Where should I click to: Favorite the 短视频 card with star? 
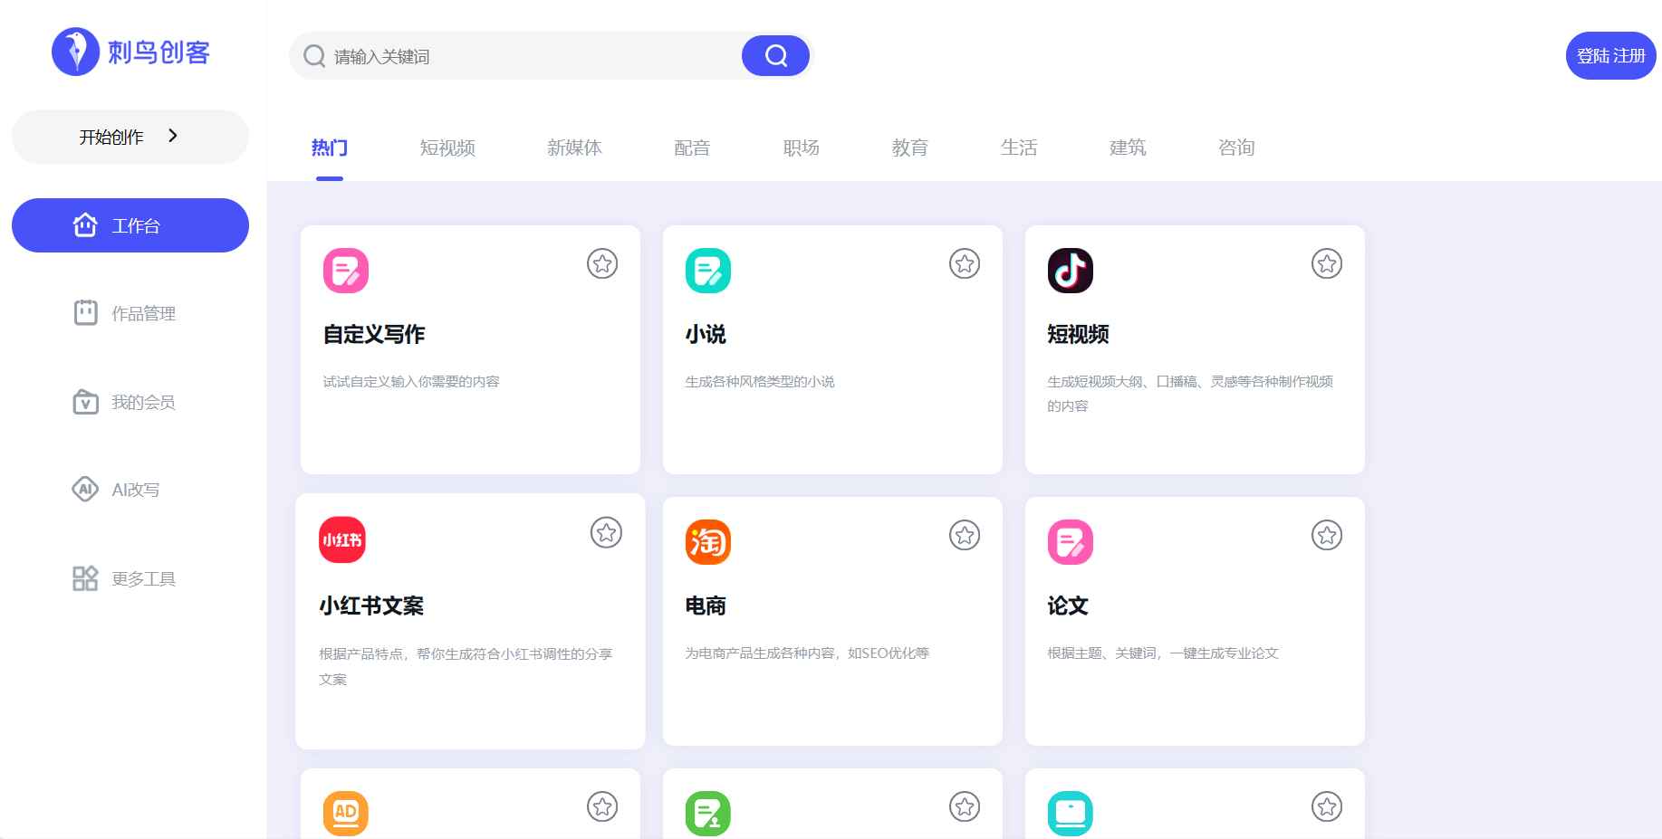point(1327,263)
